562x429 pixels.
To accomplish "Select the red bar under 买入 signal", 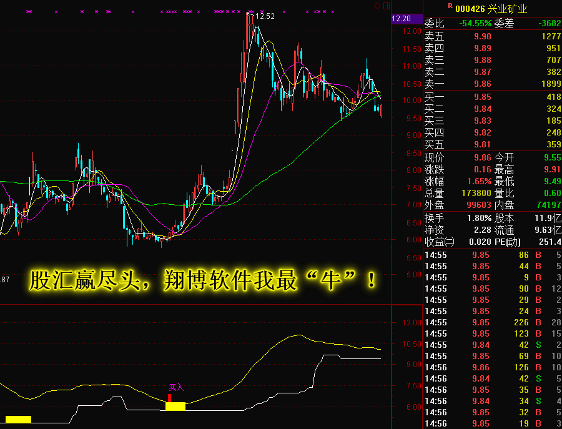I will 169,398.
